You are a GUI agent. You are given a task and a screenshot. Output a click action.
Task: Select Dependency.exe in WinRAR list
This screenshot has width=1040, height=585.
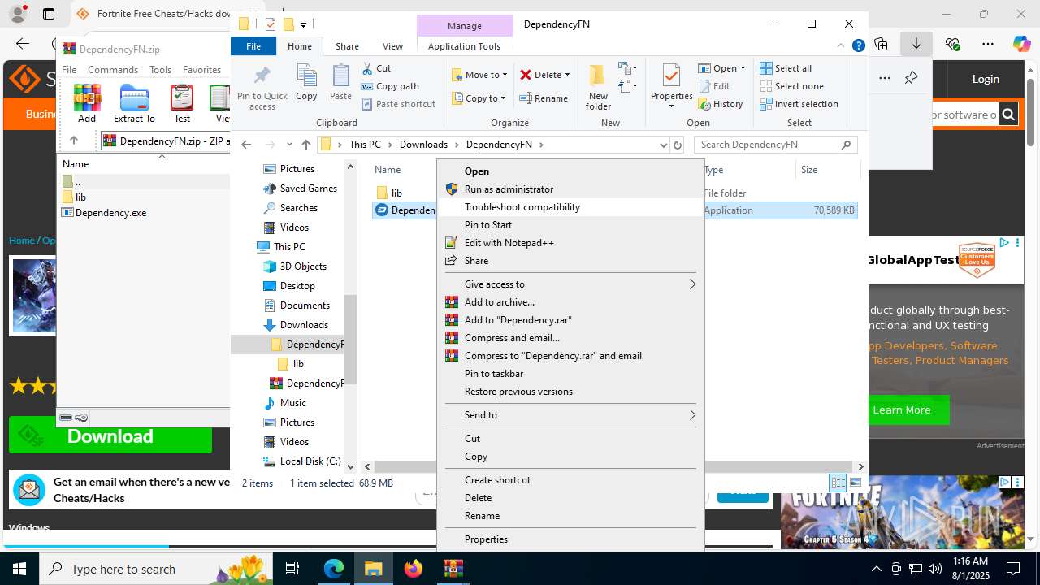(110, 213)
